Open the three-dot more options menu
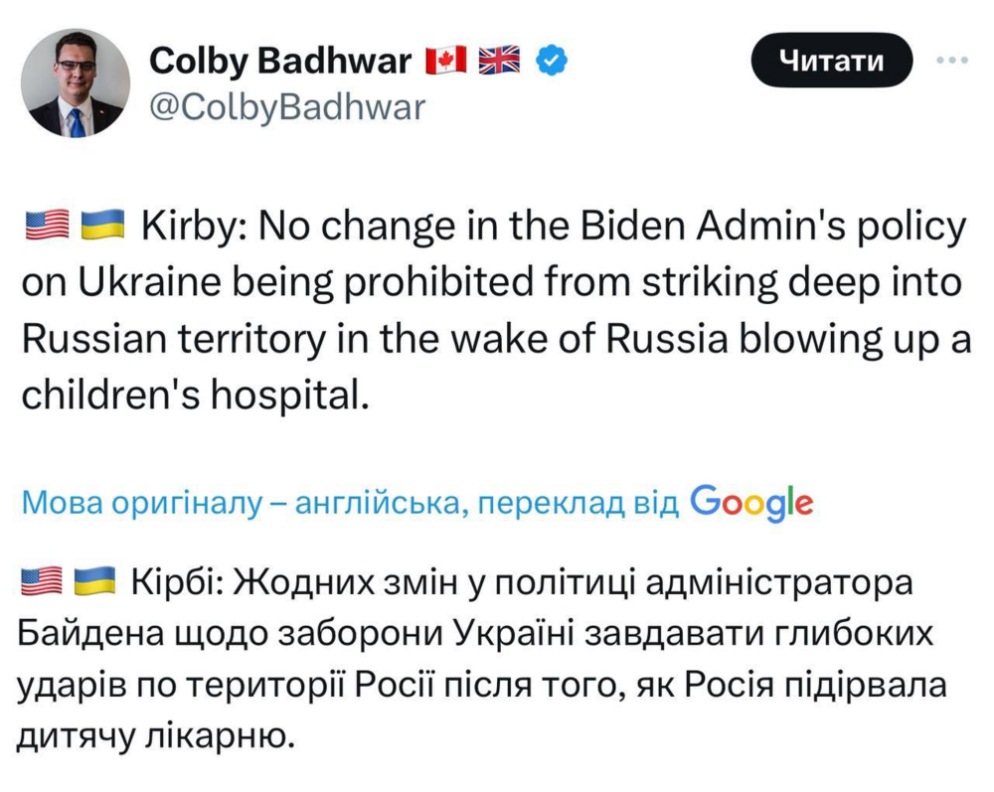 tap(952, 61)
